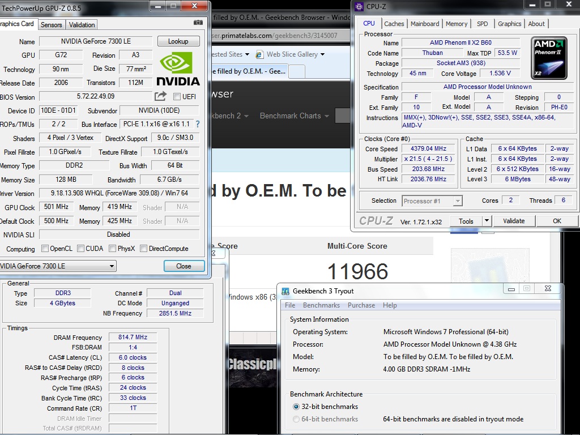Click the Lookup button in GPU-Z
This screenshot has height=435, width=580.
coord(178,41)
